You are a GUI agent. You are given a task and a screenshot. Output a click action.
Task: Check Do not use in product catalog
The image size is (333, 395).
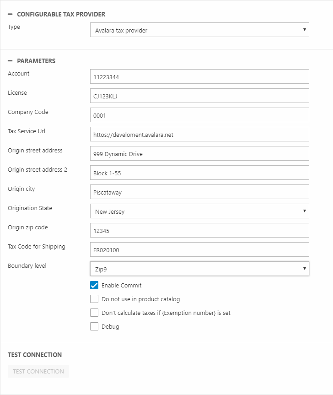click(x=94, y=299)
